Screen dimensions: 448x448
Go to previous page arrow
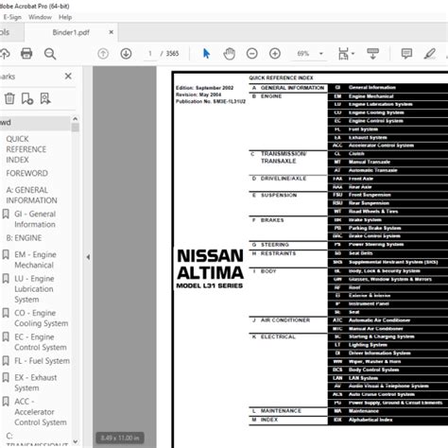pos(103,54)
